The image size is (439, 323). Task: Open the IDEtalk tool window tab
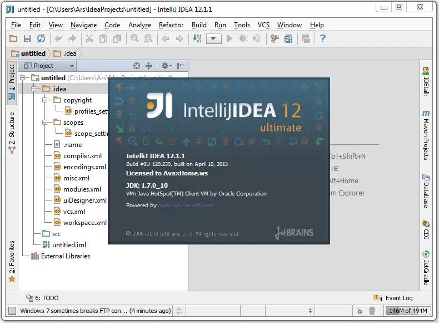[x=426, y=82]
